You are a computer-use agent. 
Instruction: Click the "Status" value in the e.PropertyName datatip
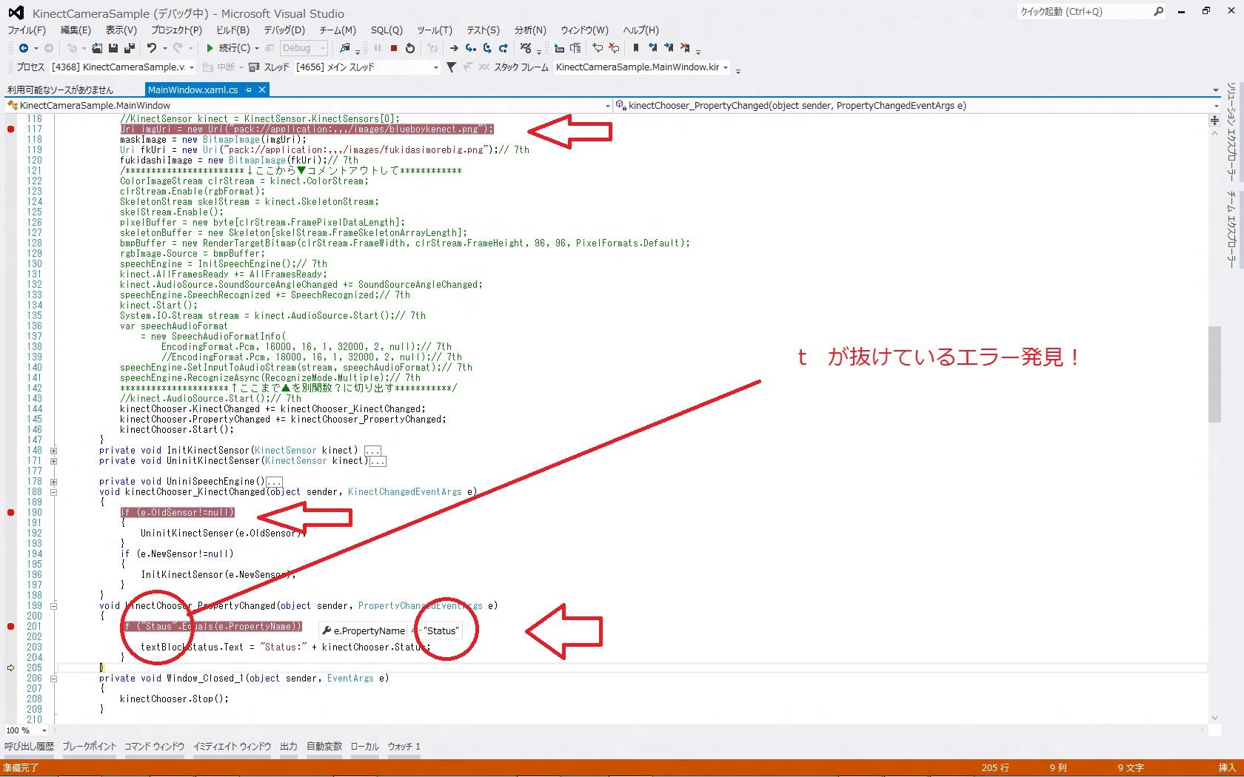(x=441, y=631)
